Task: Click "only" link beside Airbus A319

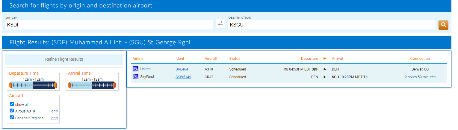Action: pos(55,111)
